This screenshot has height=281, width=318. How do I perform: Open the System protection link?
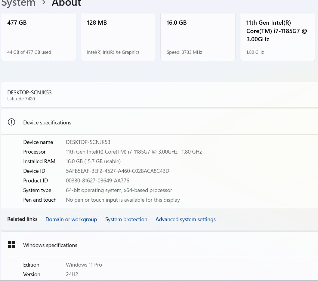(x=126, y=219)
